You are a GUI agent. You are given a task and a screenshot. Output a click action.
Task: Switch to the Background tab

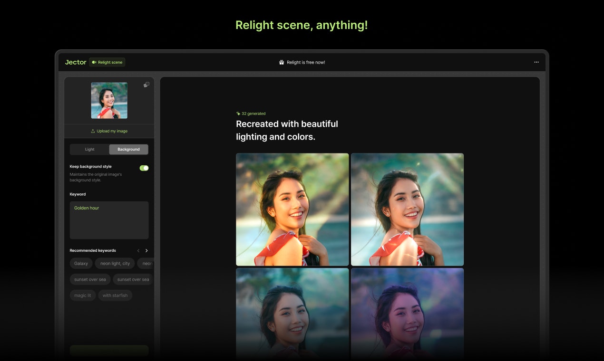(129, 149)
